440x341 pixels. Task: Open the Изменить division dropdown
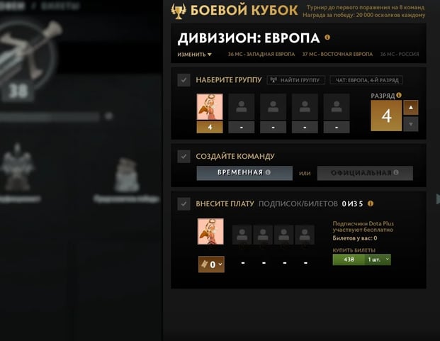(x=194, y=55)
